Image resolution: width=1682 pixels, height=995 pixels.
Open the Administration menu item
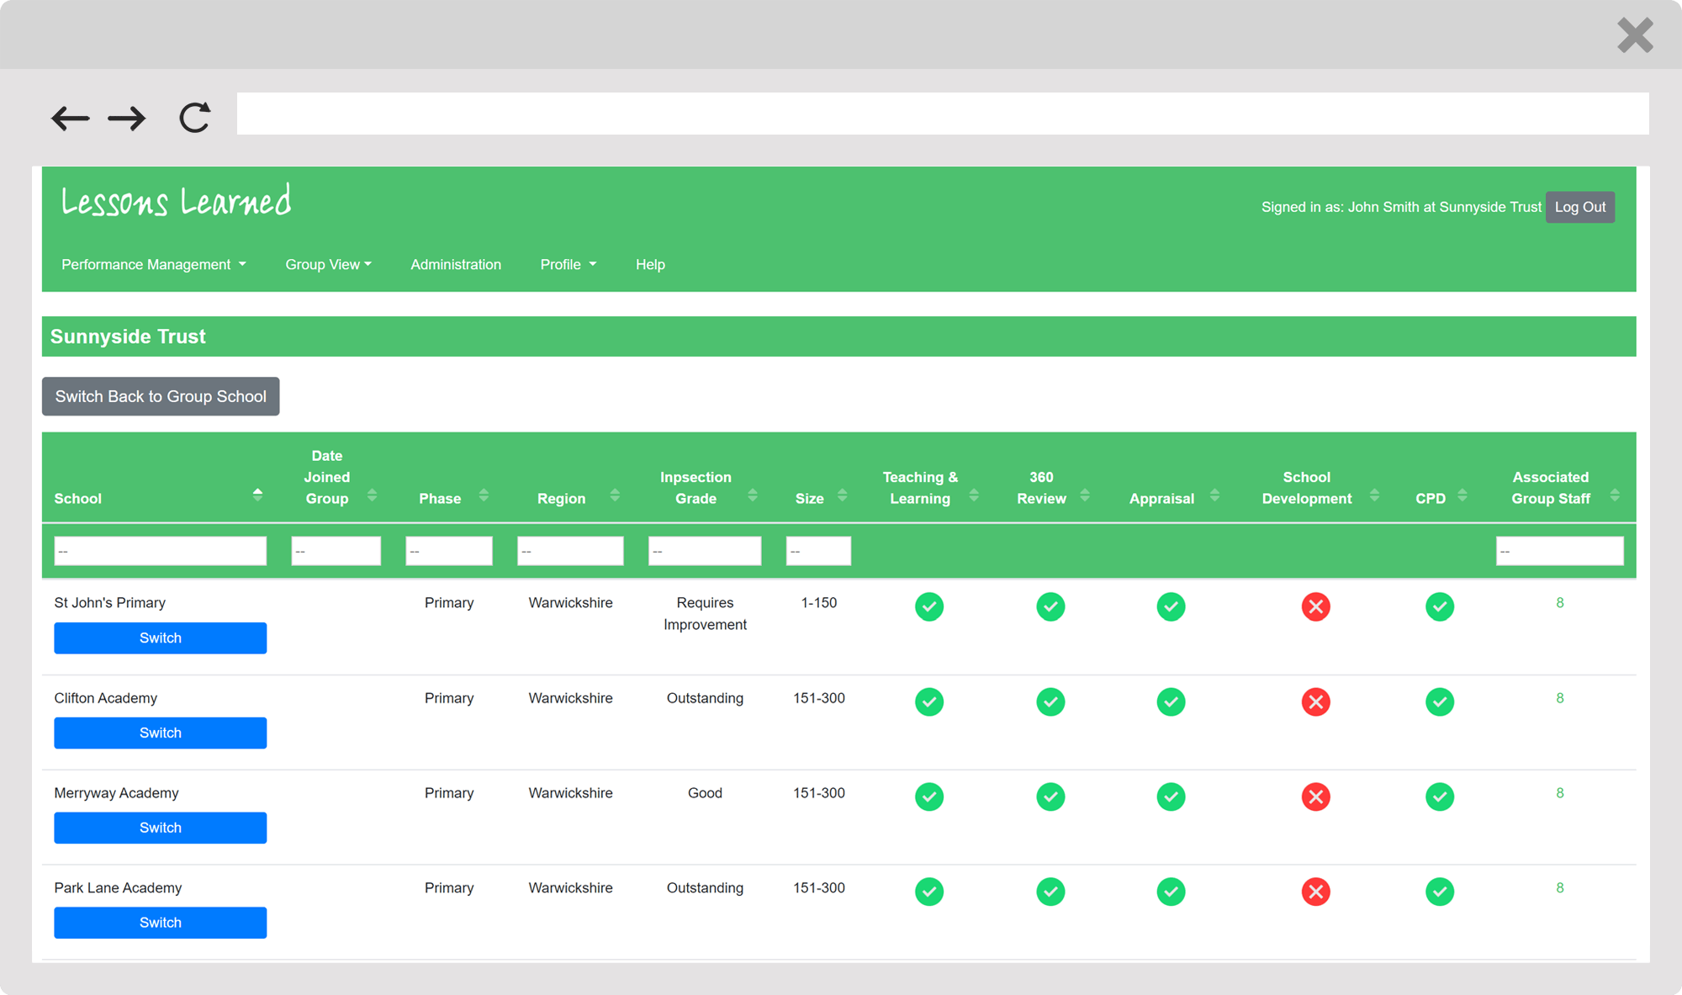coord(456,265)
